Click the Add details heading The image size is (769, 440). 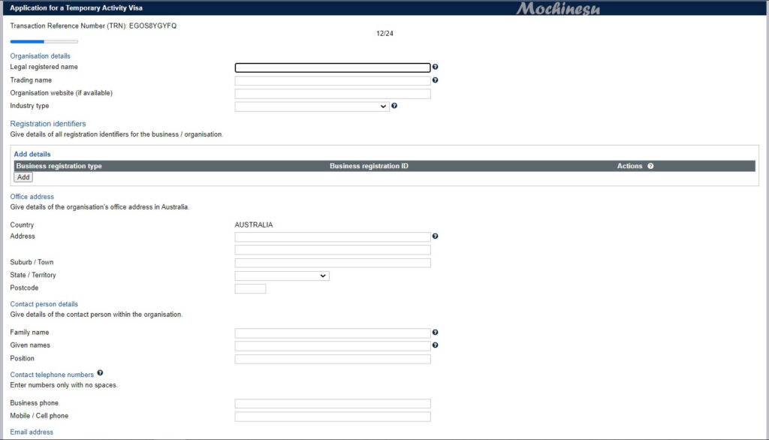click(32, 154)
